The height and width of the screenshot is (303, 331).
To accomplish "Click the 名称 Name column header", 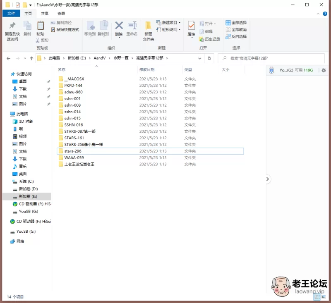I will [62, 69].
